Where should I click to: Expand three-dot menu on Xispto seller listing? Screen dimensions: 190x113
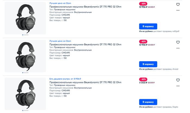coord(178,86)
